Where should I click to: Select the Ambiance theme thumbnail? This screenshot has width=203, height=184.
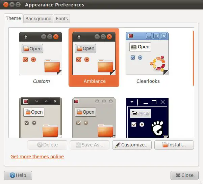94,53
